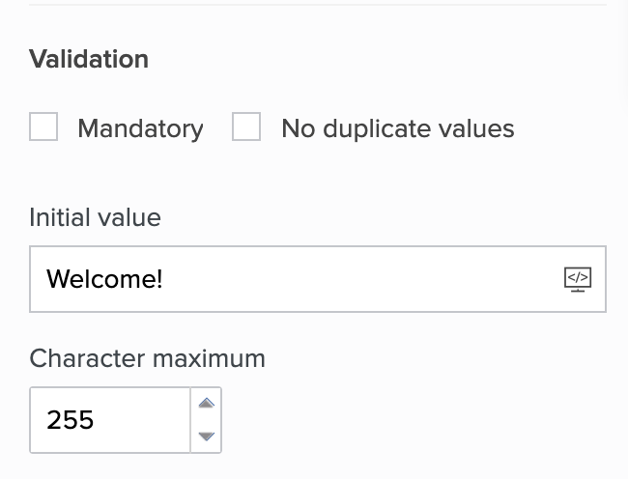628x479 pixels.
Task: Open the expression editor icon in Initial value
Action: (577, 279)
